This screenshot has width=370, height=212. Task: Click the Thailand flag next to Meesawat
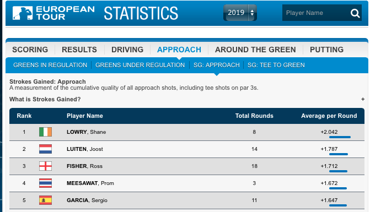[45, 183]
